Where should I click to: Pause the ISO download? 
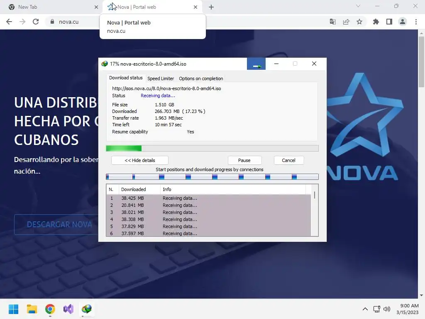[244, 160]
